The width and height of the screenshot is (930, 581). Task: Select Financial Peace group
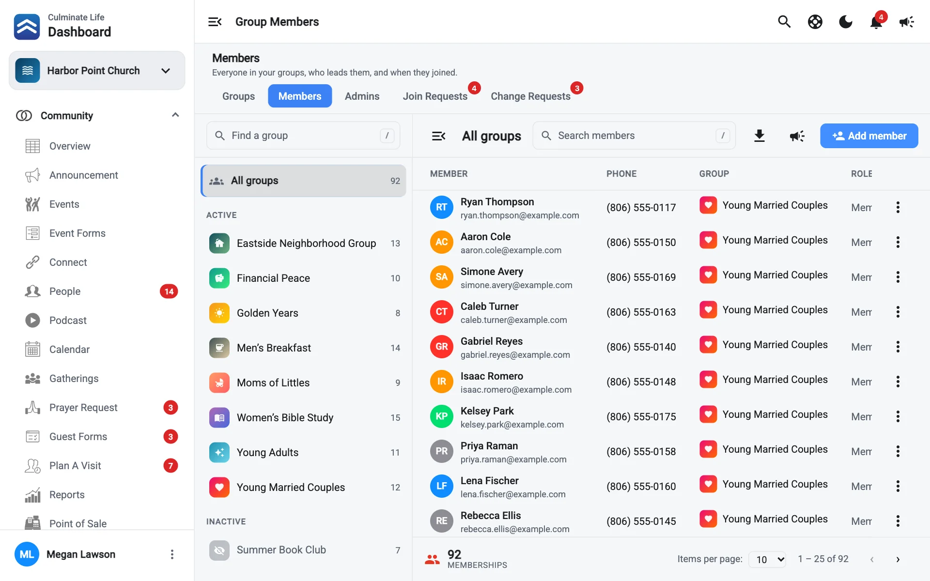304,278
